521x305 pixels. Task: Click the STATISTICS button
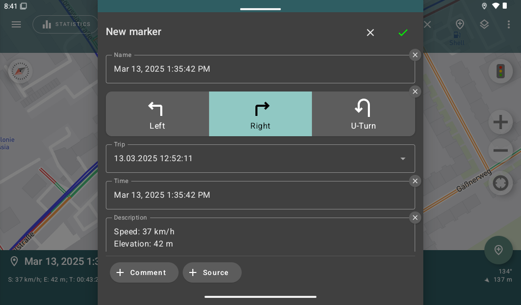point(66,24)
